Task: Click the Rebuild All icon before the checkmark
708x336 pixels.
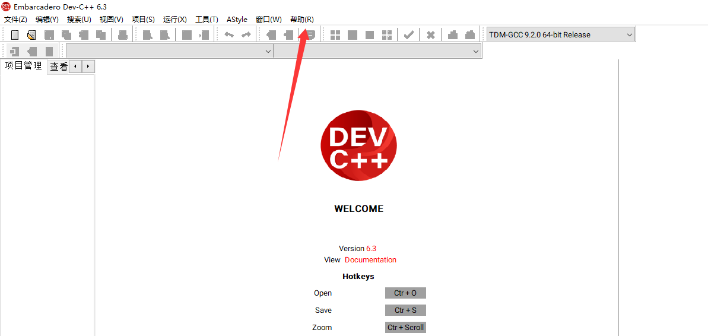Action: pos(387,35)
